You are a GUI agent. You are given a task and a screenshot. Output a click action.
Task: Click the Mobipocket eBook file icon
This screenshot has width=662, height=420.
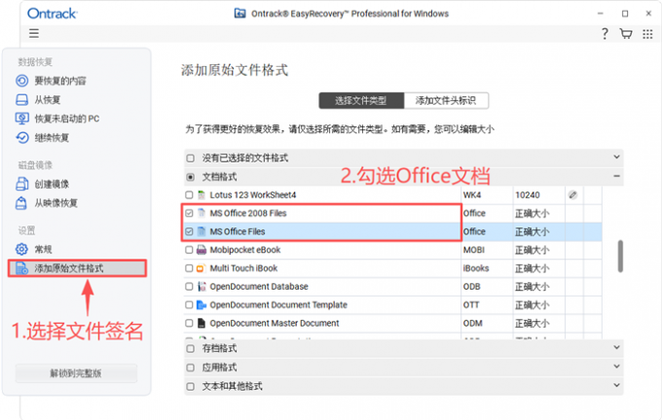coord(202,250)
